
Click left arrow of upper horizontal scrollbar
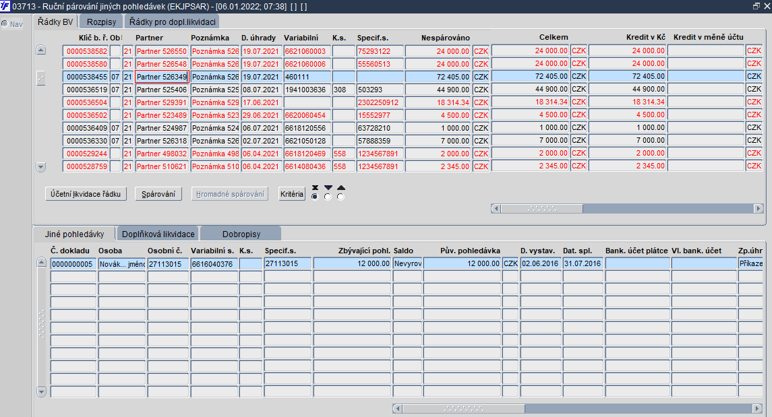click(x=496, y=209)
